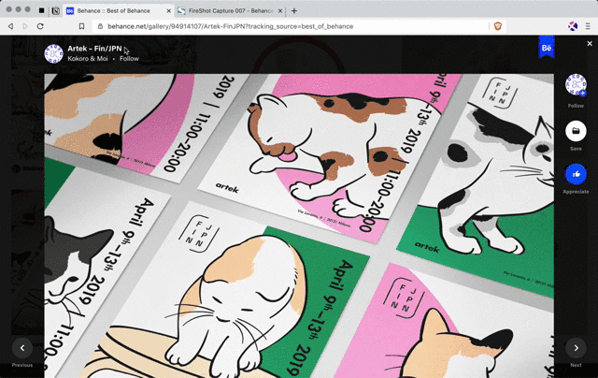
Task: Go to the next project arrow
Action: pos(576,348)
